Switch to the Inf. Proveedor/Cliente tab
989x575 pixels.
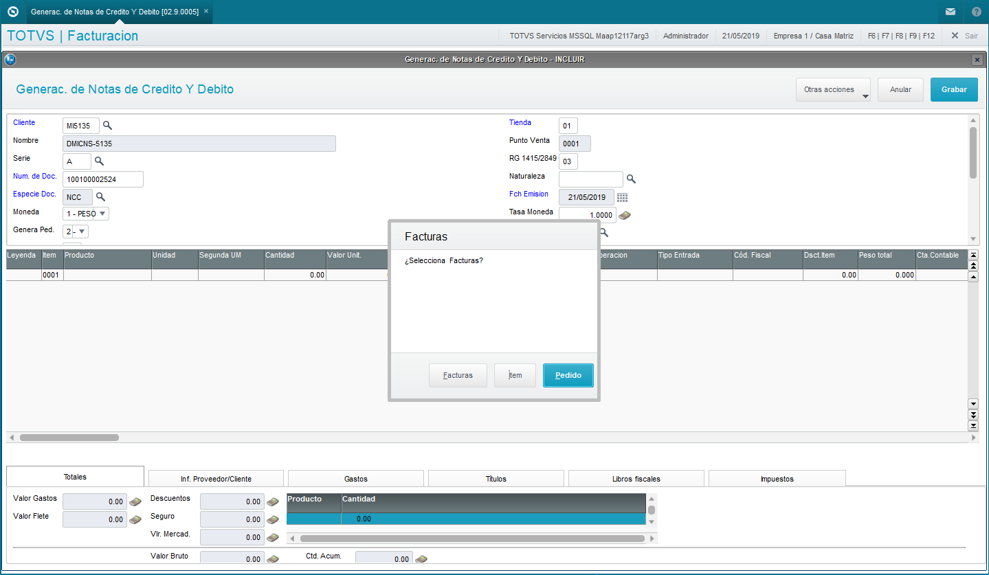[216, 479]
